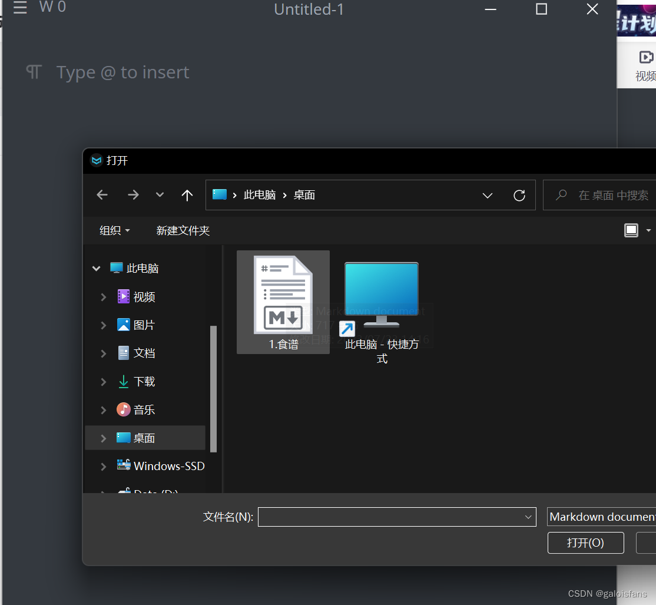Open the hamburger menu in the editor
Viewport: 656px width, 605px height.
(x=19, y=8)
